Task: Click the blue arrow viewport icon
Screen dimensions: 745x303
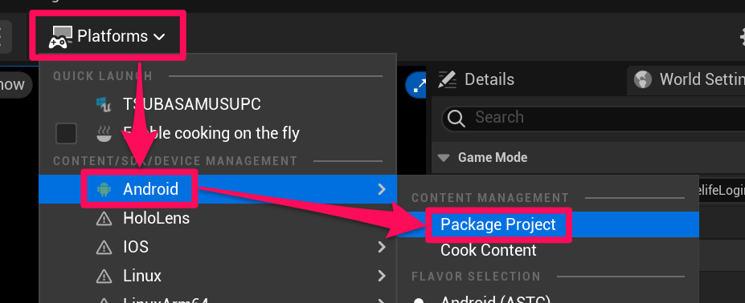Action: 416,86
